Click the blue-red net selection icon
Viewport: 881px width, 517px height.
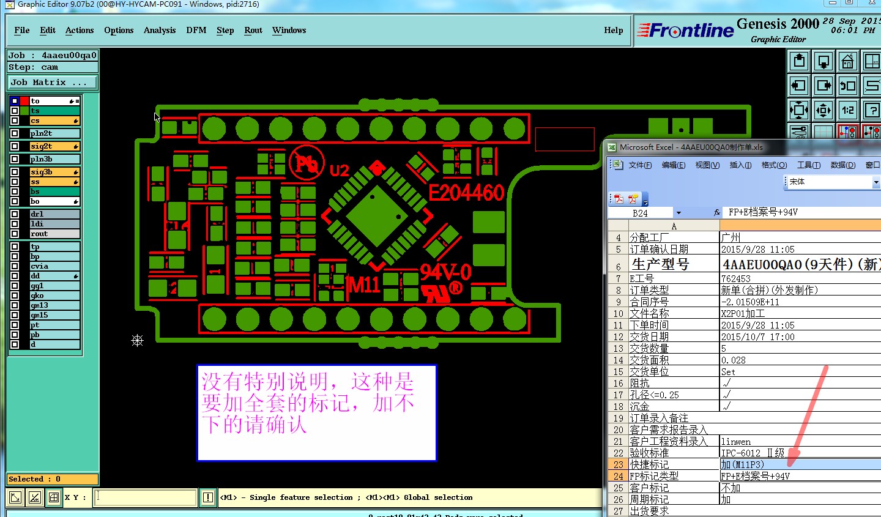848,131
